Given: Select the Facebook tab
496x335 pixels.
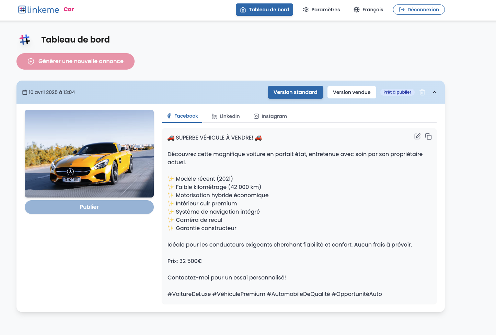Looking at the screenshot, I should coord(182,116).
